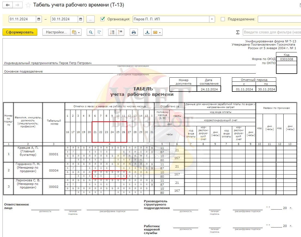
Task: Click Руководитель структурного подразделения label
Action: pos(157,205)
